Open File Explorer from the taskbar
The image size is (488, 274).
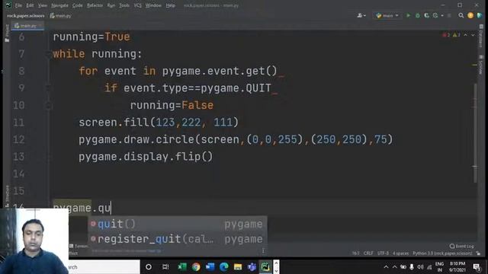click(x=238, y=266)
